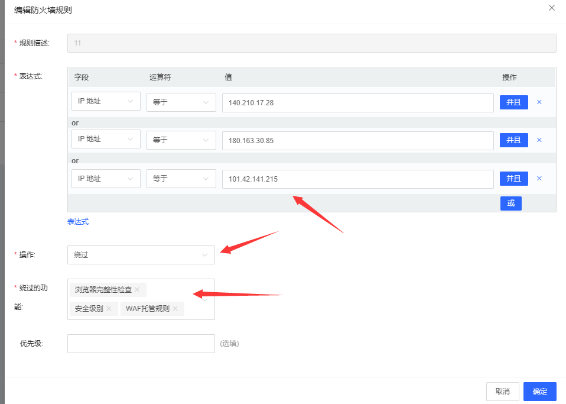The image size is (566, 404).
Task: Click 并且 button in the 140.210.17.28 row
Action: tap(513, 102)
